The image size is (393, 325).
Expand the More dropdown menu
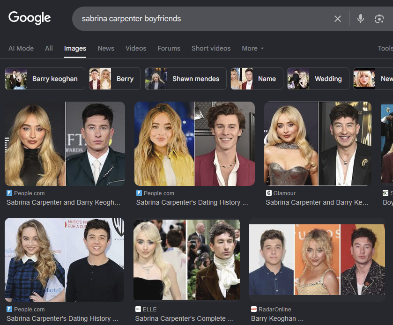pyautogui.click(x=252, y=48)
